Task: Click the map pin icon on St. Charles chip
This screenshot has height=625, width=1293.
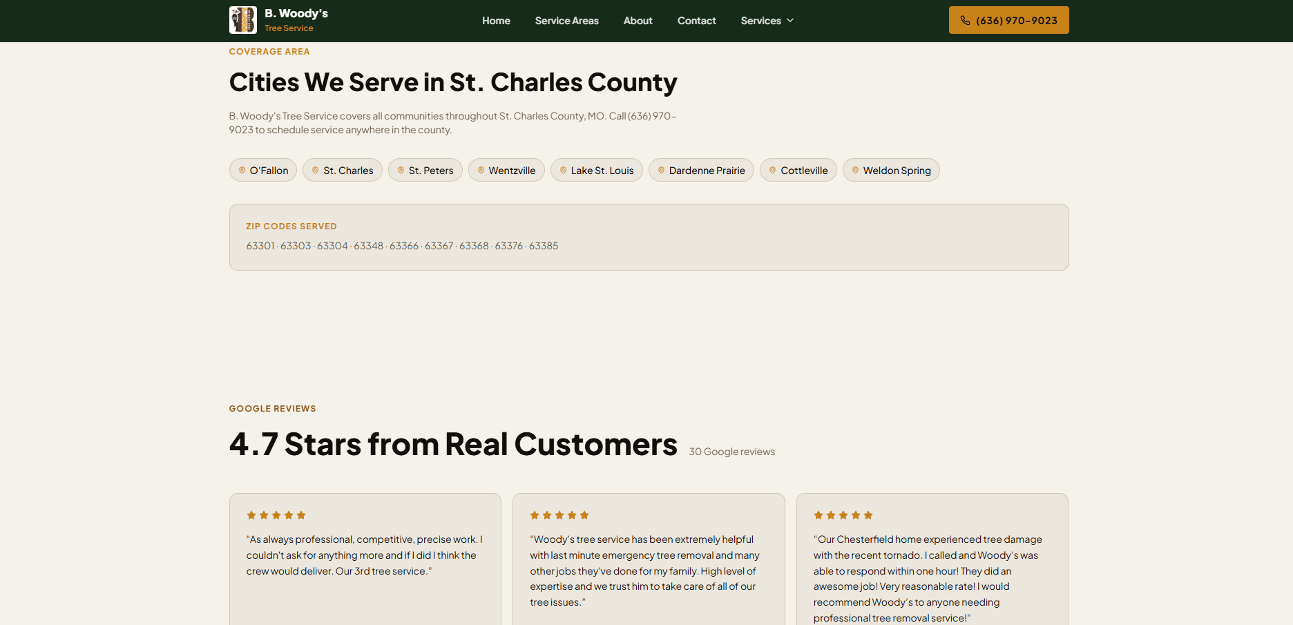Action: pos(315,170)
